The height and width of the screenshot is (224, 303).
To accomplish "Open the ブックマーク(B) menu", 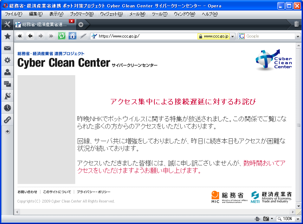I will (82, 14).
